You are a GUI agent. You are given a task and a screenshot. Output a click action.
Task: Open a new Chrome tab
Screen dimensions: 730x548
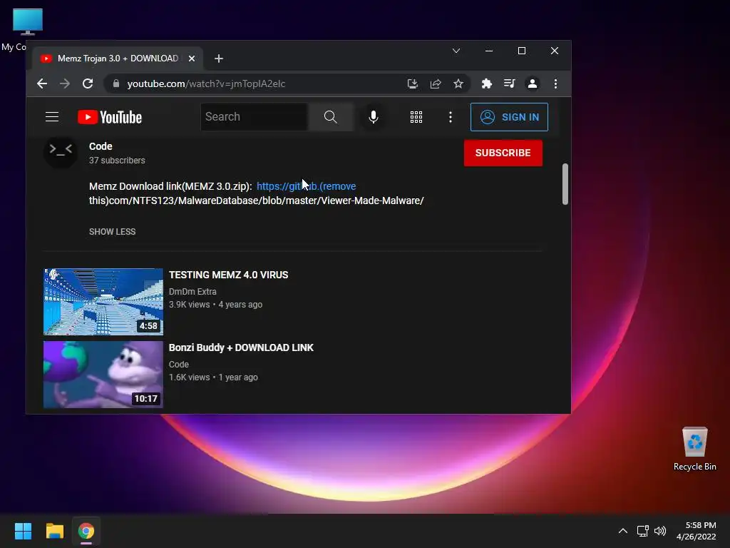tap(219, 59)
